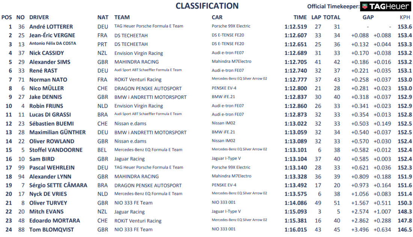Viewport: 413px width, 237px height.
Task: Click Antonio Félix DA COSTA name
Action: click(x=53, y=44)
